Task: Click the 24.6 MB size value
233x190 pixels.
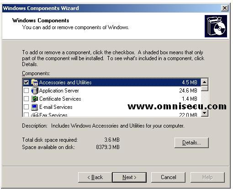Action: (x=188, y=91)
